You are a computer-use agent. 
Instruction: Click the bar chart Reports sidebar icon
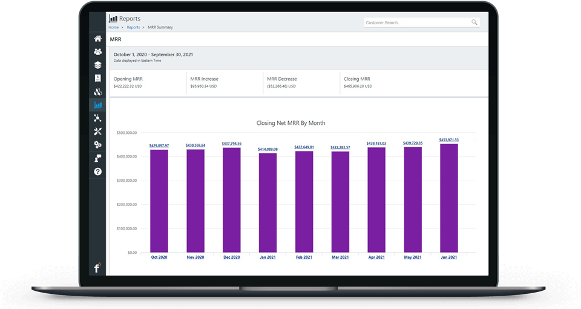pyautogui.click(x=97, y=105)
